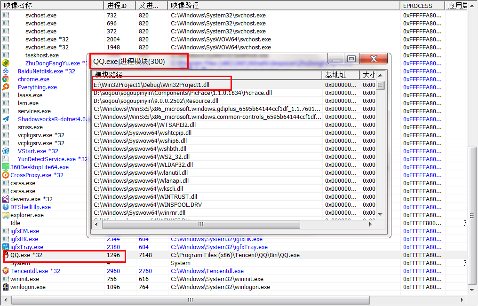The width and height of the screenshot is (478, 306).
Task: Select the PicFace.dll module row
Action: [x=234, y=93]
